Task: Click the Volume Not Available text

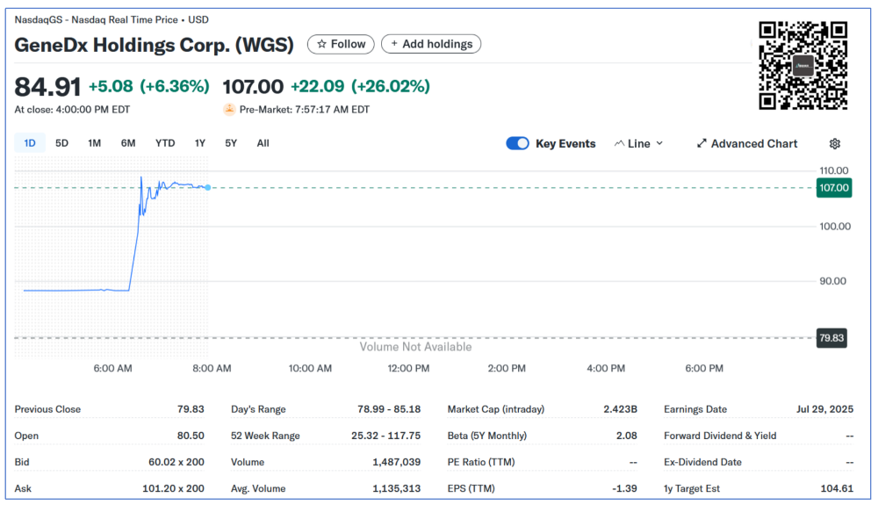Action: pos(415,347)
